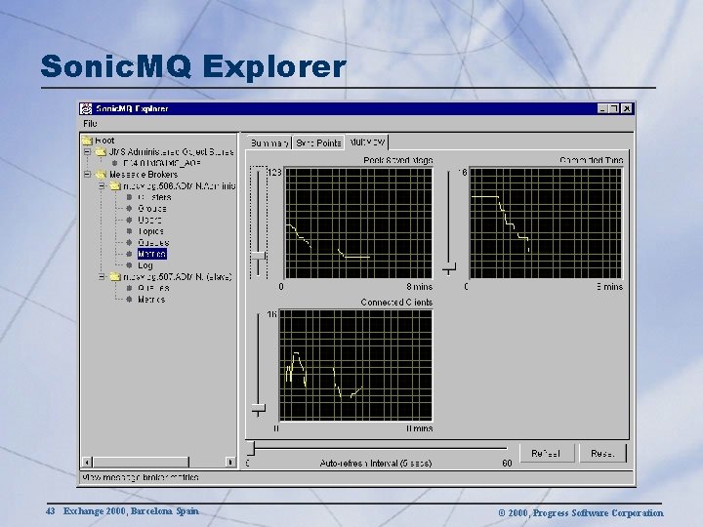Click the tree panel's left scroll arrow
Screen dimensions: 703x527
(88, 462)
